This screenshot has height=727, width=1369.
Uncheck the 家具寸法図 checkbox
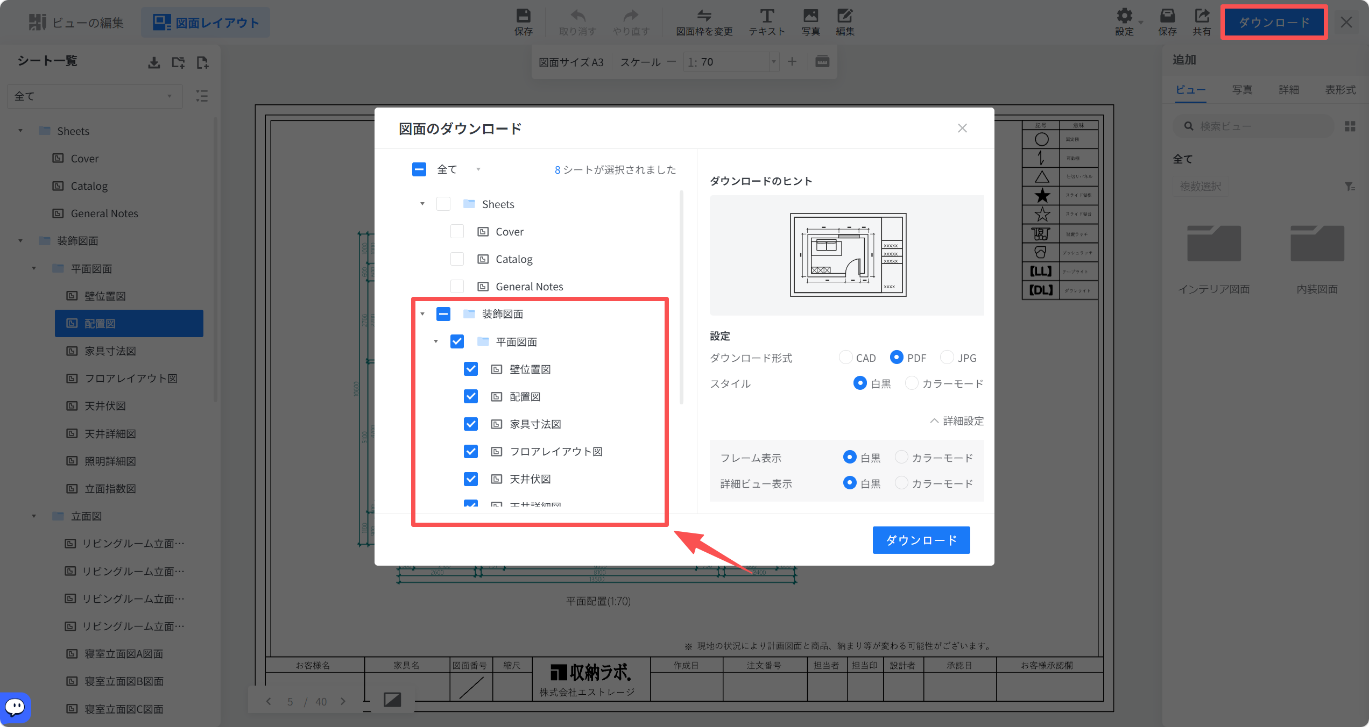(471, 424)
